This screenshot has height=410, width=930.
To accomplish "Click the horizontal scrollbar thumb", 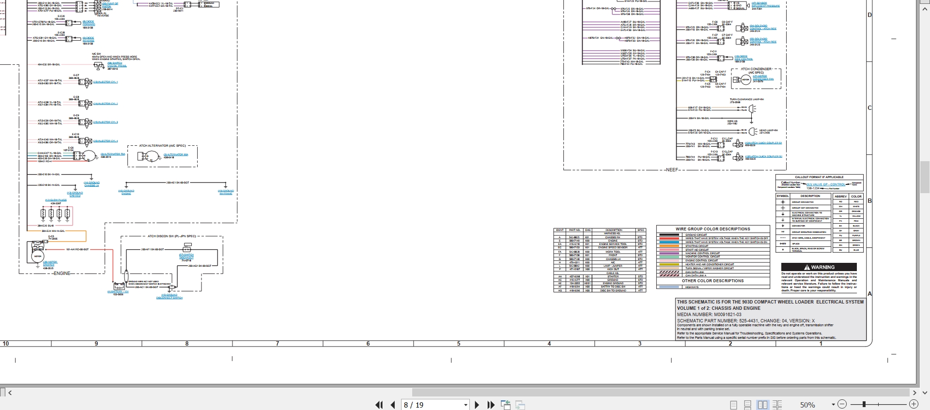I will pos(661,393).
